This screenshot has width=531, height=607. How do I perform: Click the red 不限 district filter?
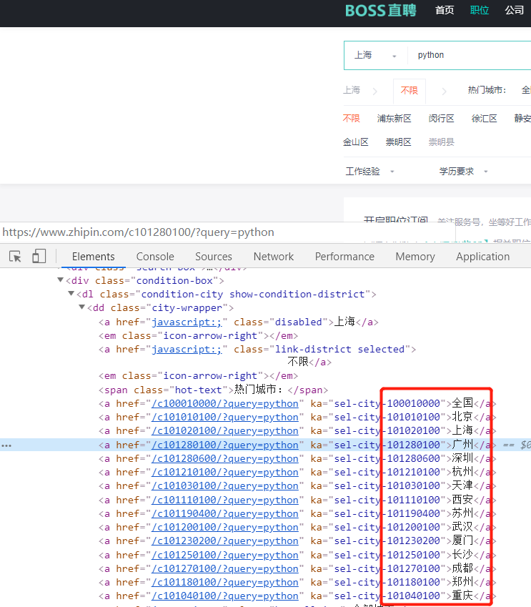click(x=352, y=119)
